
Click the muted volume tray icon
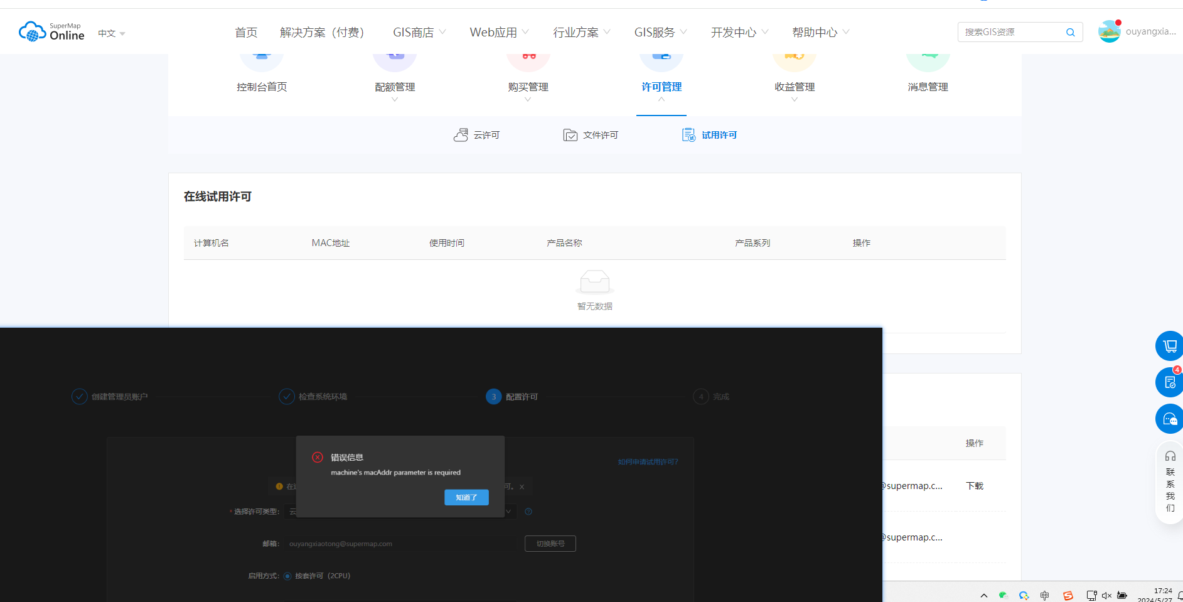tap(1106, 595)
